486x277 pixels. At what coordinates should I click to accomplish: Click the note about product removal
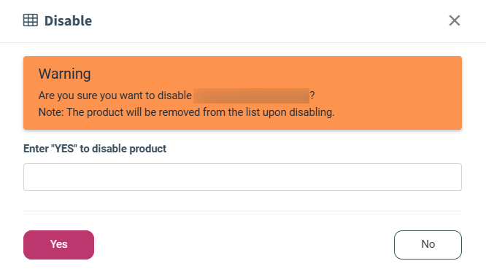(186, 112)
